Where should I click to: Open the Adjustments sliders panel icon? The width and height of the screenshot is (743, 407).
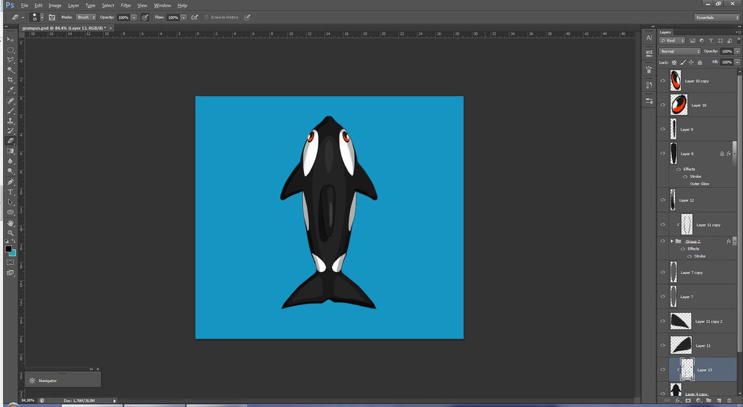[x=649, y=100]
